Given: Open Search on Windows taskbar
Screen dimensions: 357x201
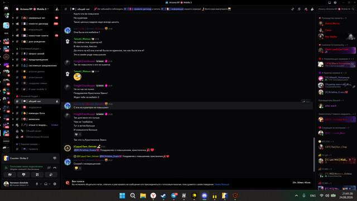Looking at the screenshot, I should 133,195.
